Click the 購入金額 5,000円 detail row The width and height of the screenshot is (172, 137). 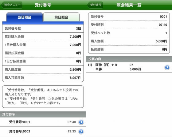click(x=129, y=41)
